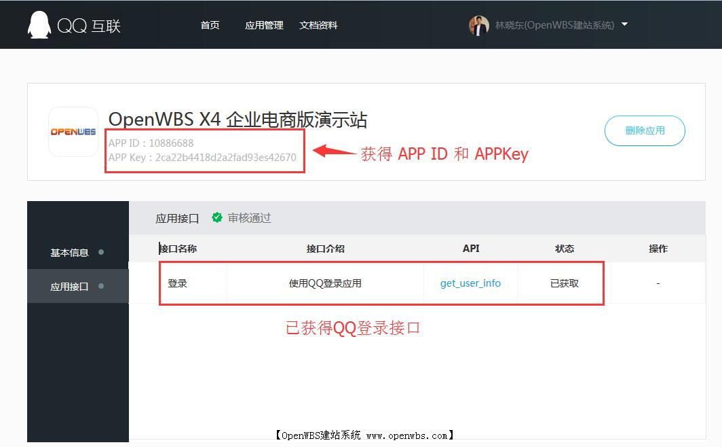Switch to the 基本信息 sidebar tab

(x=70, y=252)
